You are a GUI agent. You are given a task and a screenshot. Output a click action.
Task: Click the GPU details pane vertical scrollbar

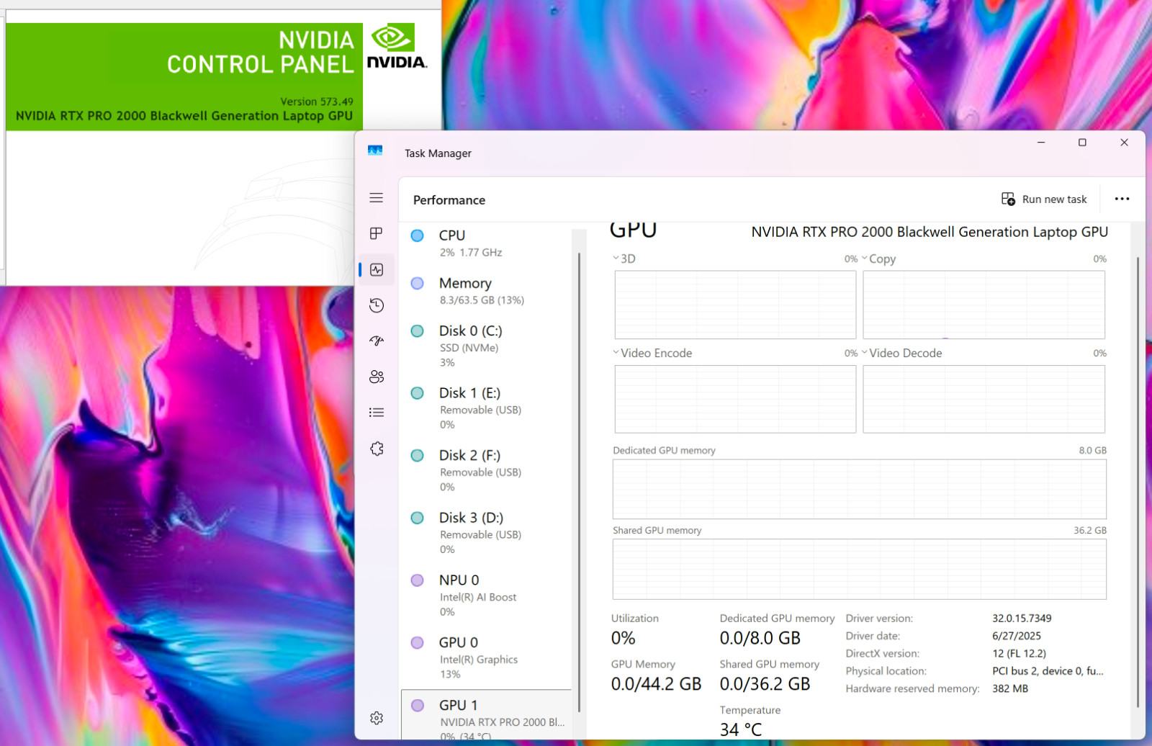coord(1138,481)
